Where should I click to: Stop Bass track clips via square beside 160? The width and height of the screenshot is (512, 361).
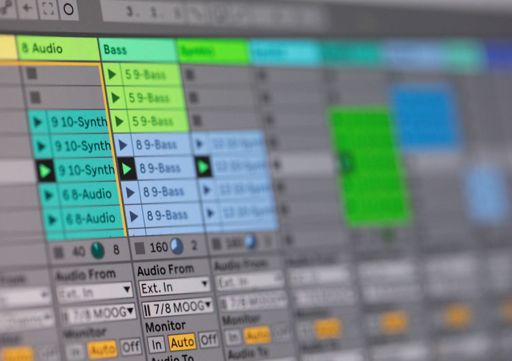coord(140,248)
